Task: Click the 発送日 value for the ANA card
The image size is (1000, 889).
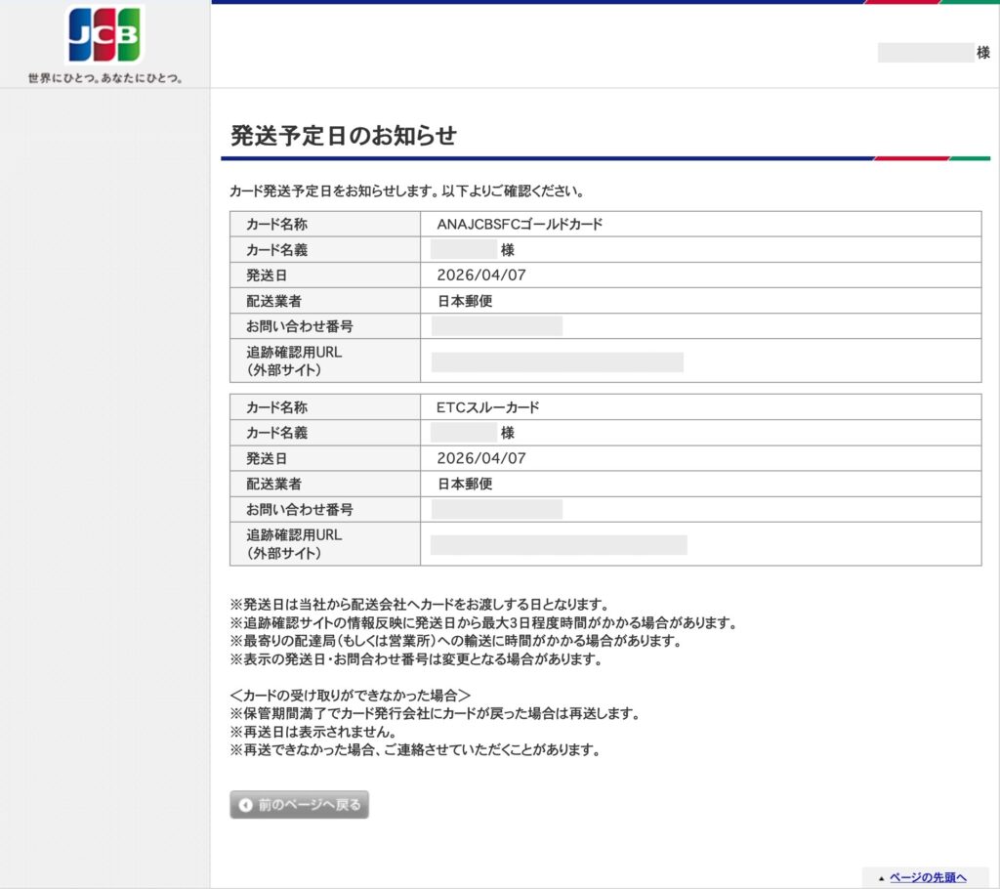Action: [x=480, y=275]
